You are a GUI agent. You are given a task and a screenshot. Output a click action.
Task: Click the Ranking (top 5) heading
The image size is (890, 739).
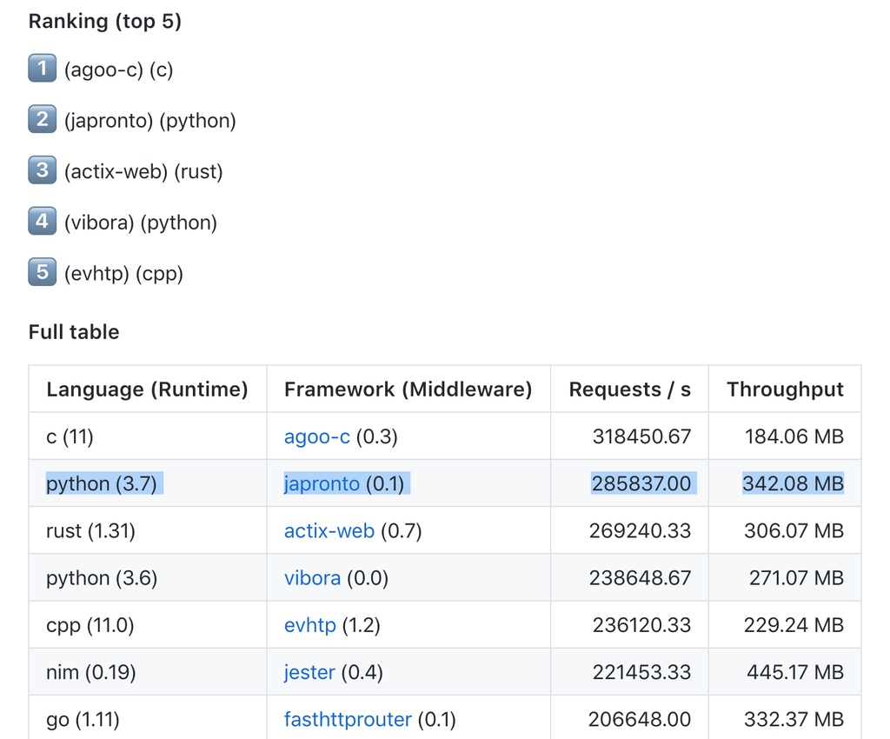pos(105,22)
